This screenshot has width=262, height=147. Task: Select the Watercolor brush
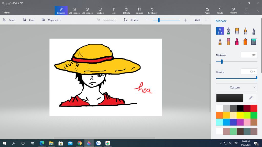pos(245,31)
